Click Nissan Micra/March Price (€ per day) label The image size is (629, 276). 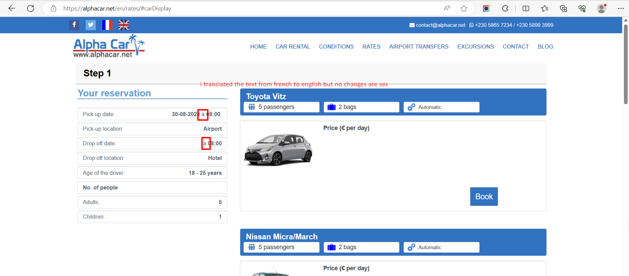point(346,268)
